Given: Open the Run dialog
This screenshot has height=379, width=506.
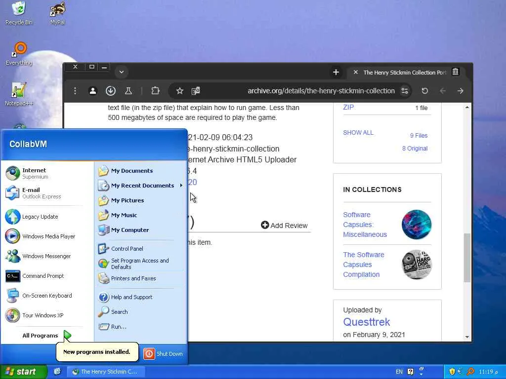Looking at the screenshot, I should tap(141, 327).
